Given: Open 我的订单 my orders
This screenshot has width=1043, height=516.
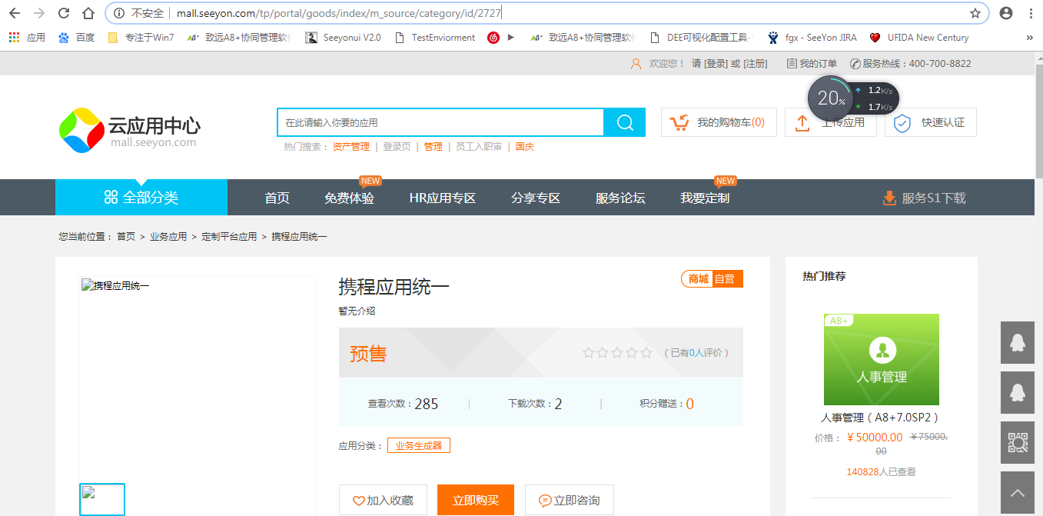Looking at the screenshot, I should point(812,64).
